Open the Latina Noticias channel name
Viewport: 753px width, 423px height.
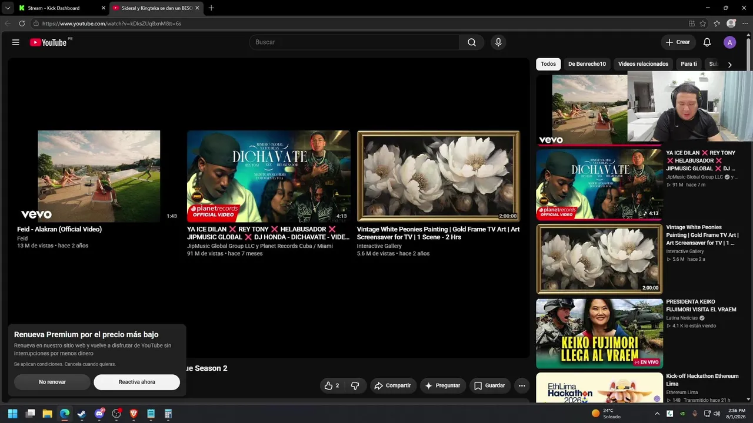pos(682,318)
